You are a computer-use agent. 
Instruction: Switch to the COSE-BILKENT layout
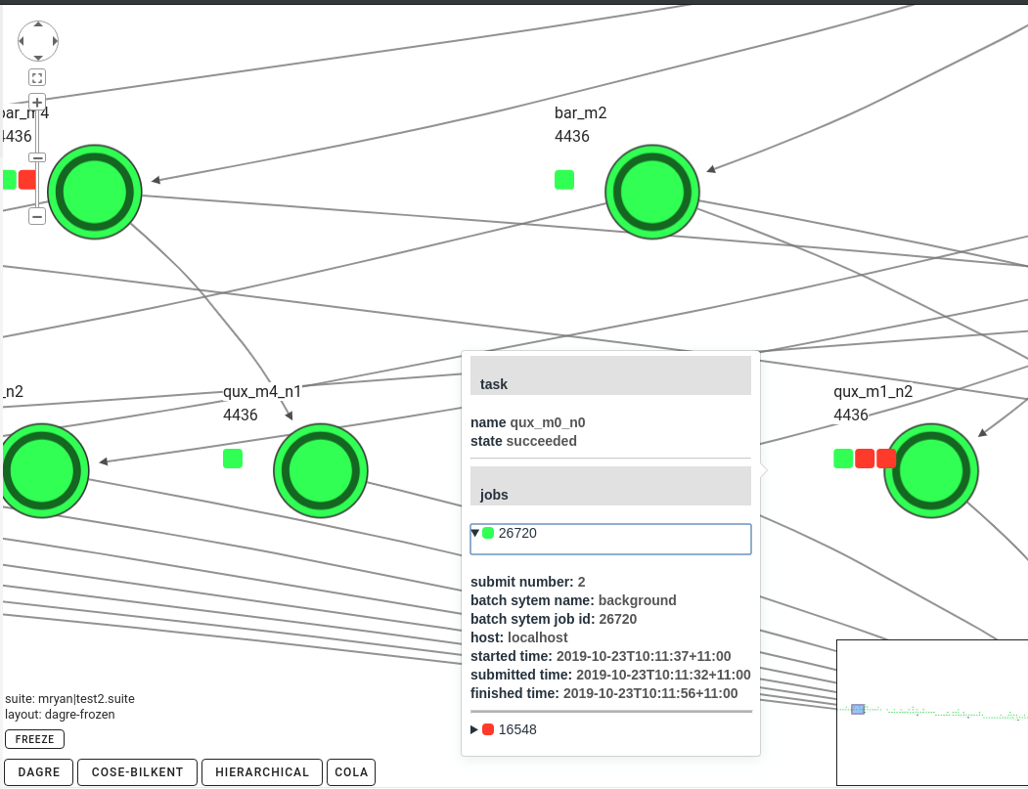[x=137, y=771]
